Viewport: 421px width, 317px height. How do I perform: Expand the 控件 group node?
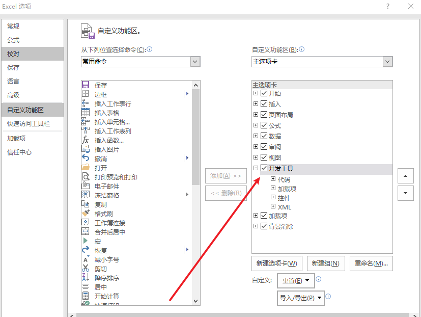point(273,197)
